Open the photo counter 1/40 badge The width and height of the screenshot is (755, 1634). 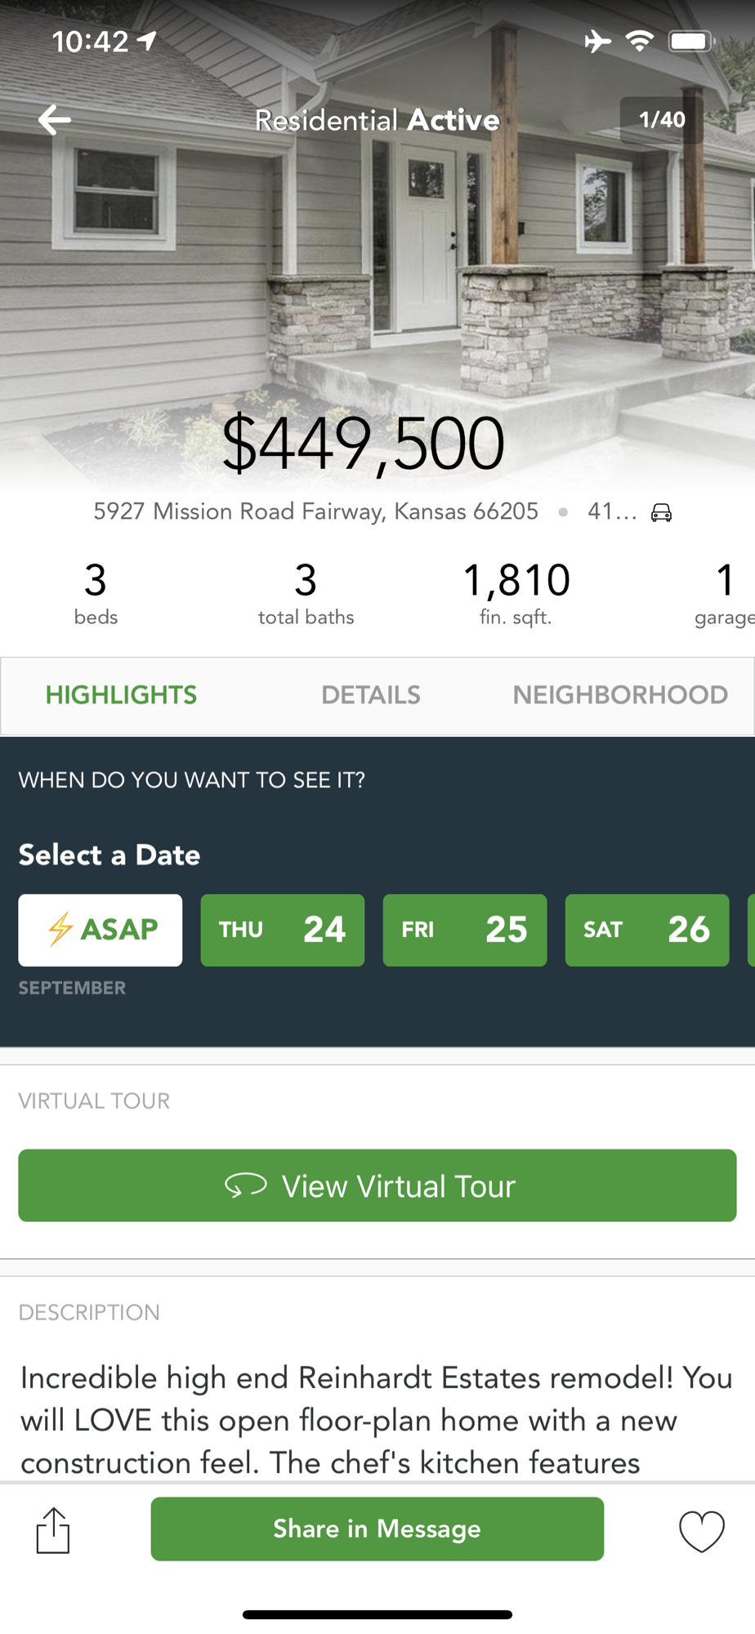pos(662,120)
